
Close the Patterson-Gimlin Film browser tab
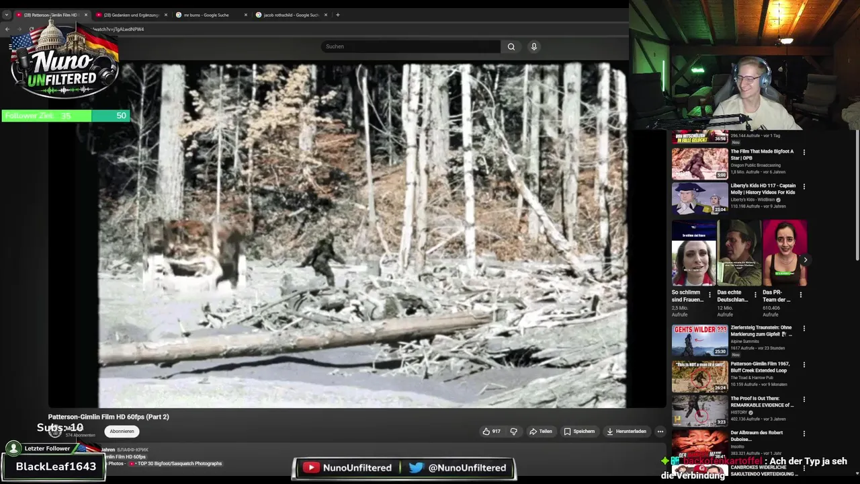(85, 15)
